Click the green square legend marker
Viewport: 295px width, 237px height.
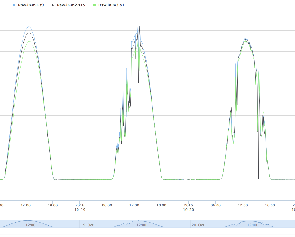(x=94, y=5)
